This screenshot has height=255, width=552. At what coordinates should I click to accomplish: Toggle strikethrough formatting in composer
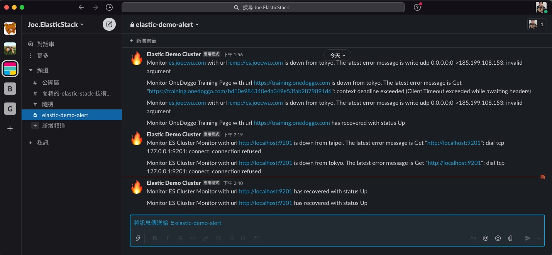click(x=180, y=238)
